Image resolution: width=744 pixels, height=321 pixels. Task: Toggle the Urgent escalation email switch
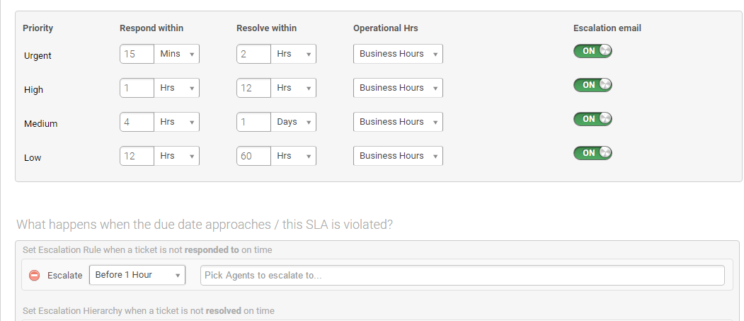tap(593, 51)
